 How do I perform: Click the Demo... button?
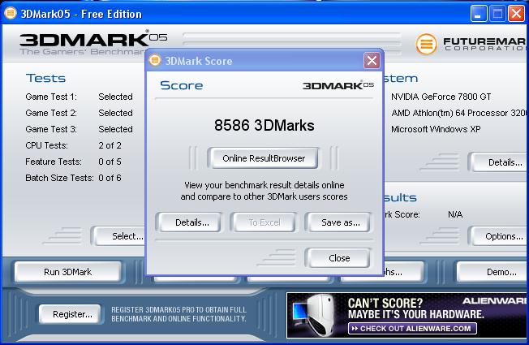[493, 272]
